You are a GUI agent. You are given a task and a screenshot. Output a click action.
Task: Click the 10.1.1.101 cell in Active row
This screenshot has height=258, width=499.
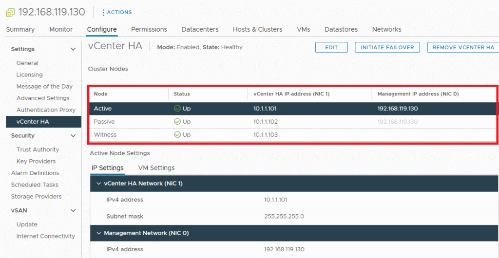(265, 109)
